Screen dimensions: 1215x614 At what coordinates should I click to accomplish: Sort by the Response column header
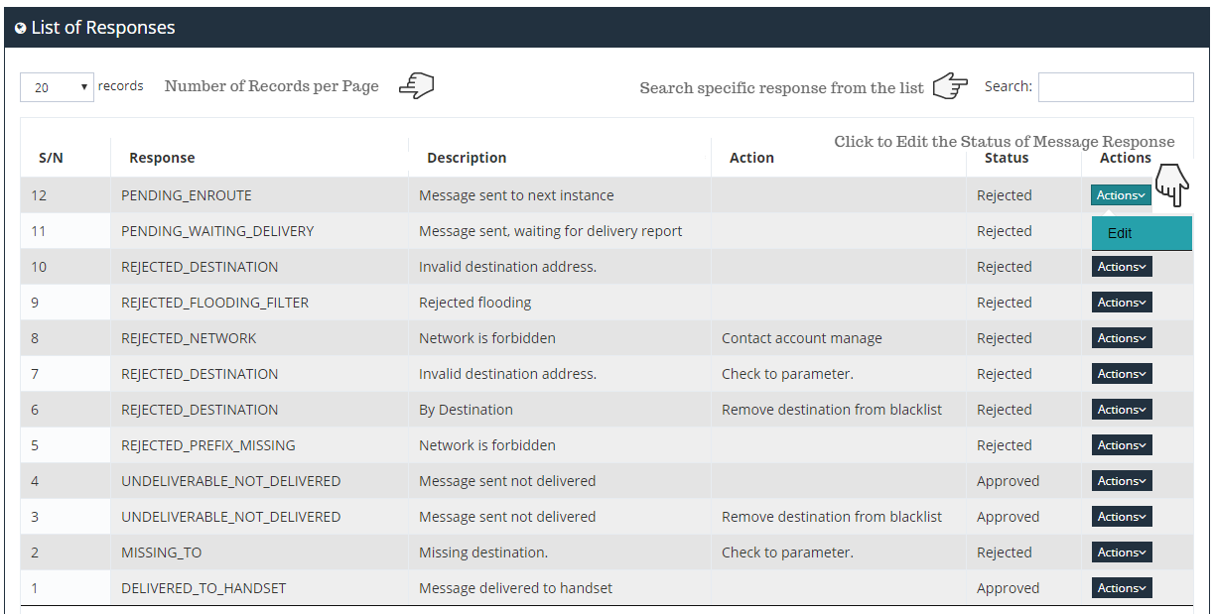162,158
